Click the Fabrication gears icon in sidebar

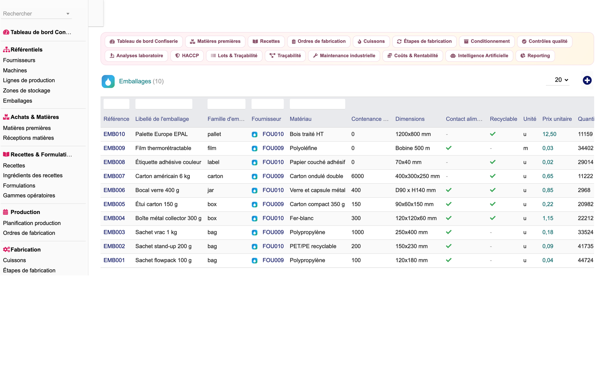tap(6, 249)
